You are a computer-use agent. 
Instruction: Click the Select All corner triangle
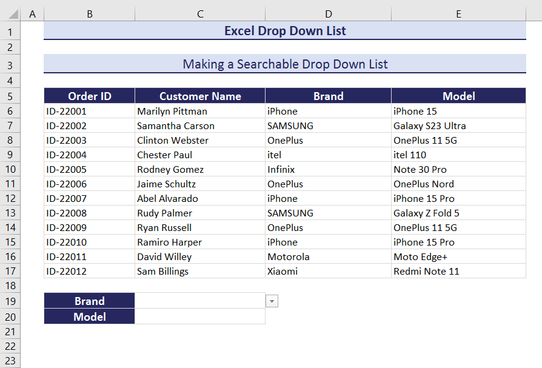13,14
